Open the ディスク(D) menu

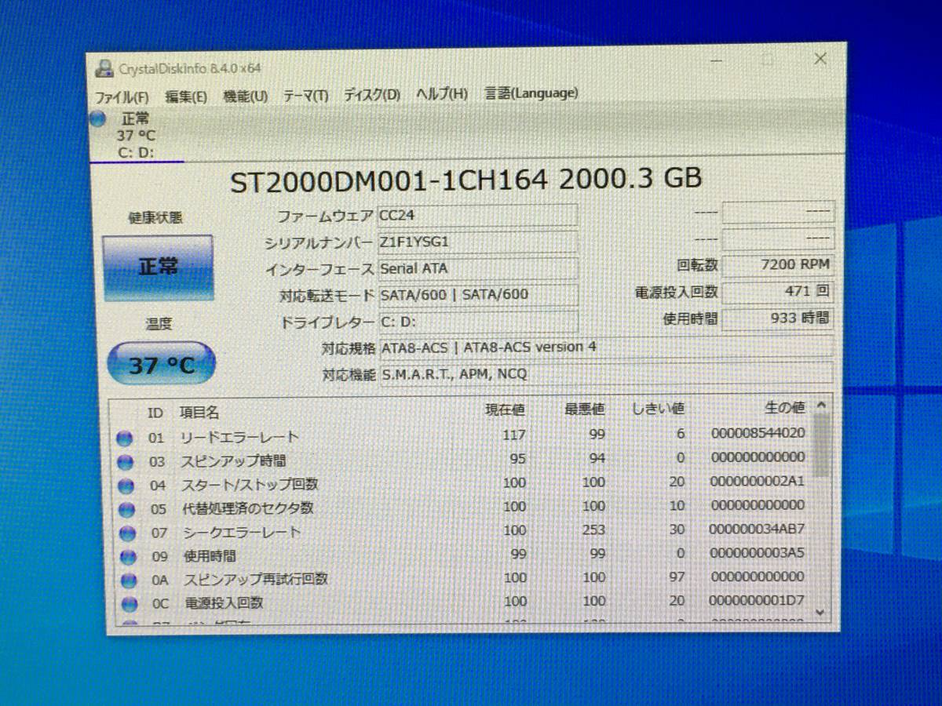pos(372,94)
